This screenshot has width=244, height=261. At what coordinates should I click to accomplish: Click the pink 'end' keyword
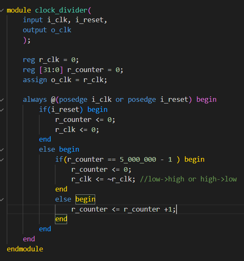pos(29,239)
